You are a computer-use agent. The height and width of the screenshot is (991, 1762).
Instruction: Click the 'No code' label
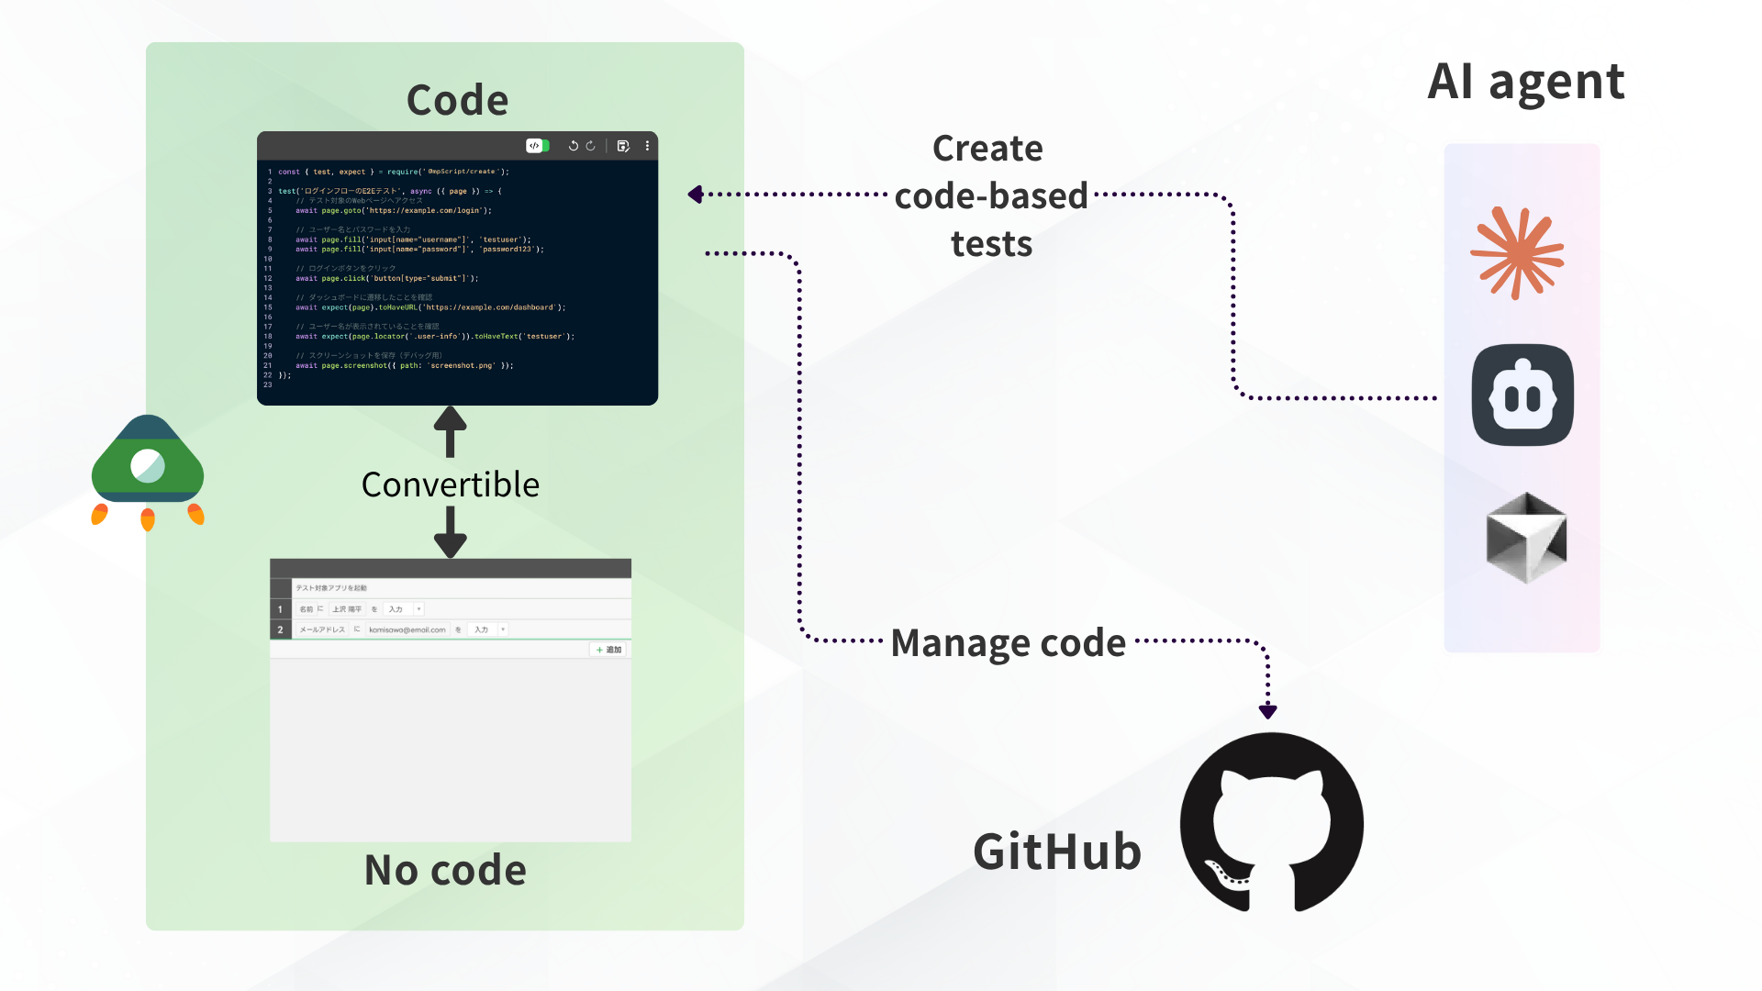(445, 870)
